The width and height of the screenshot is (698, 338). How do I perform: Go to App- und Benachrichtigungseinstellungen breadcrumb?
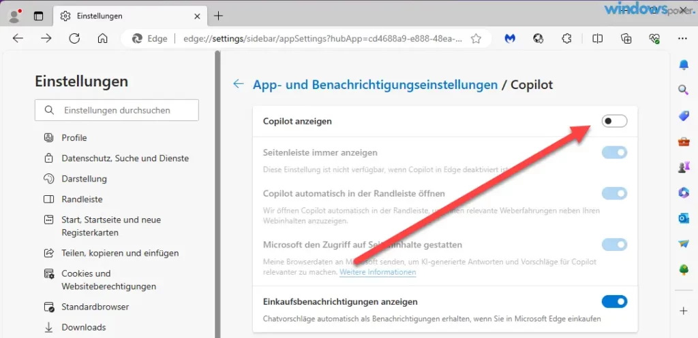(x=376, y=84)
